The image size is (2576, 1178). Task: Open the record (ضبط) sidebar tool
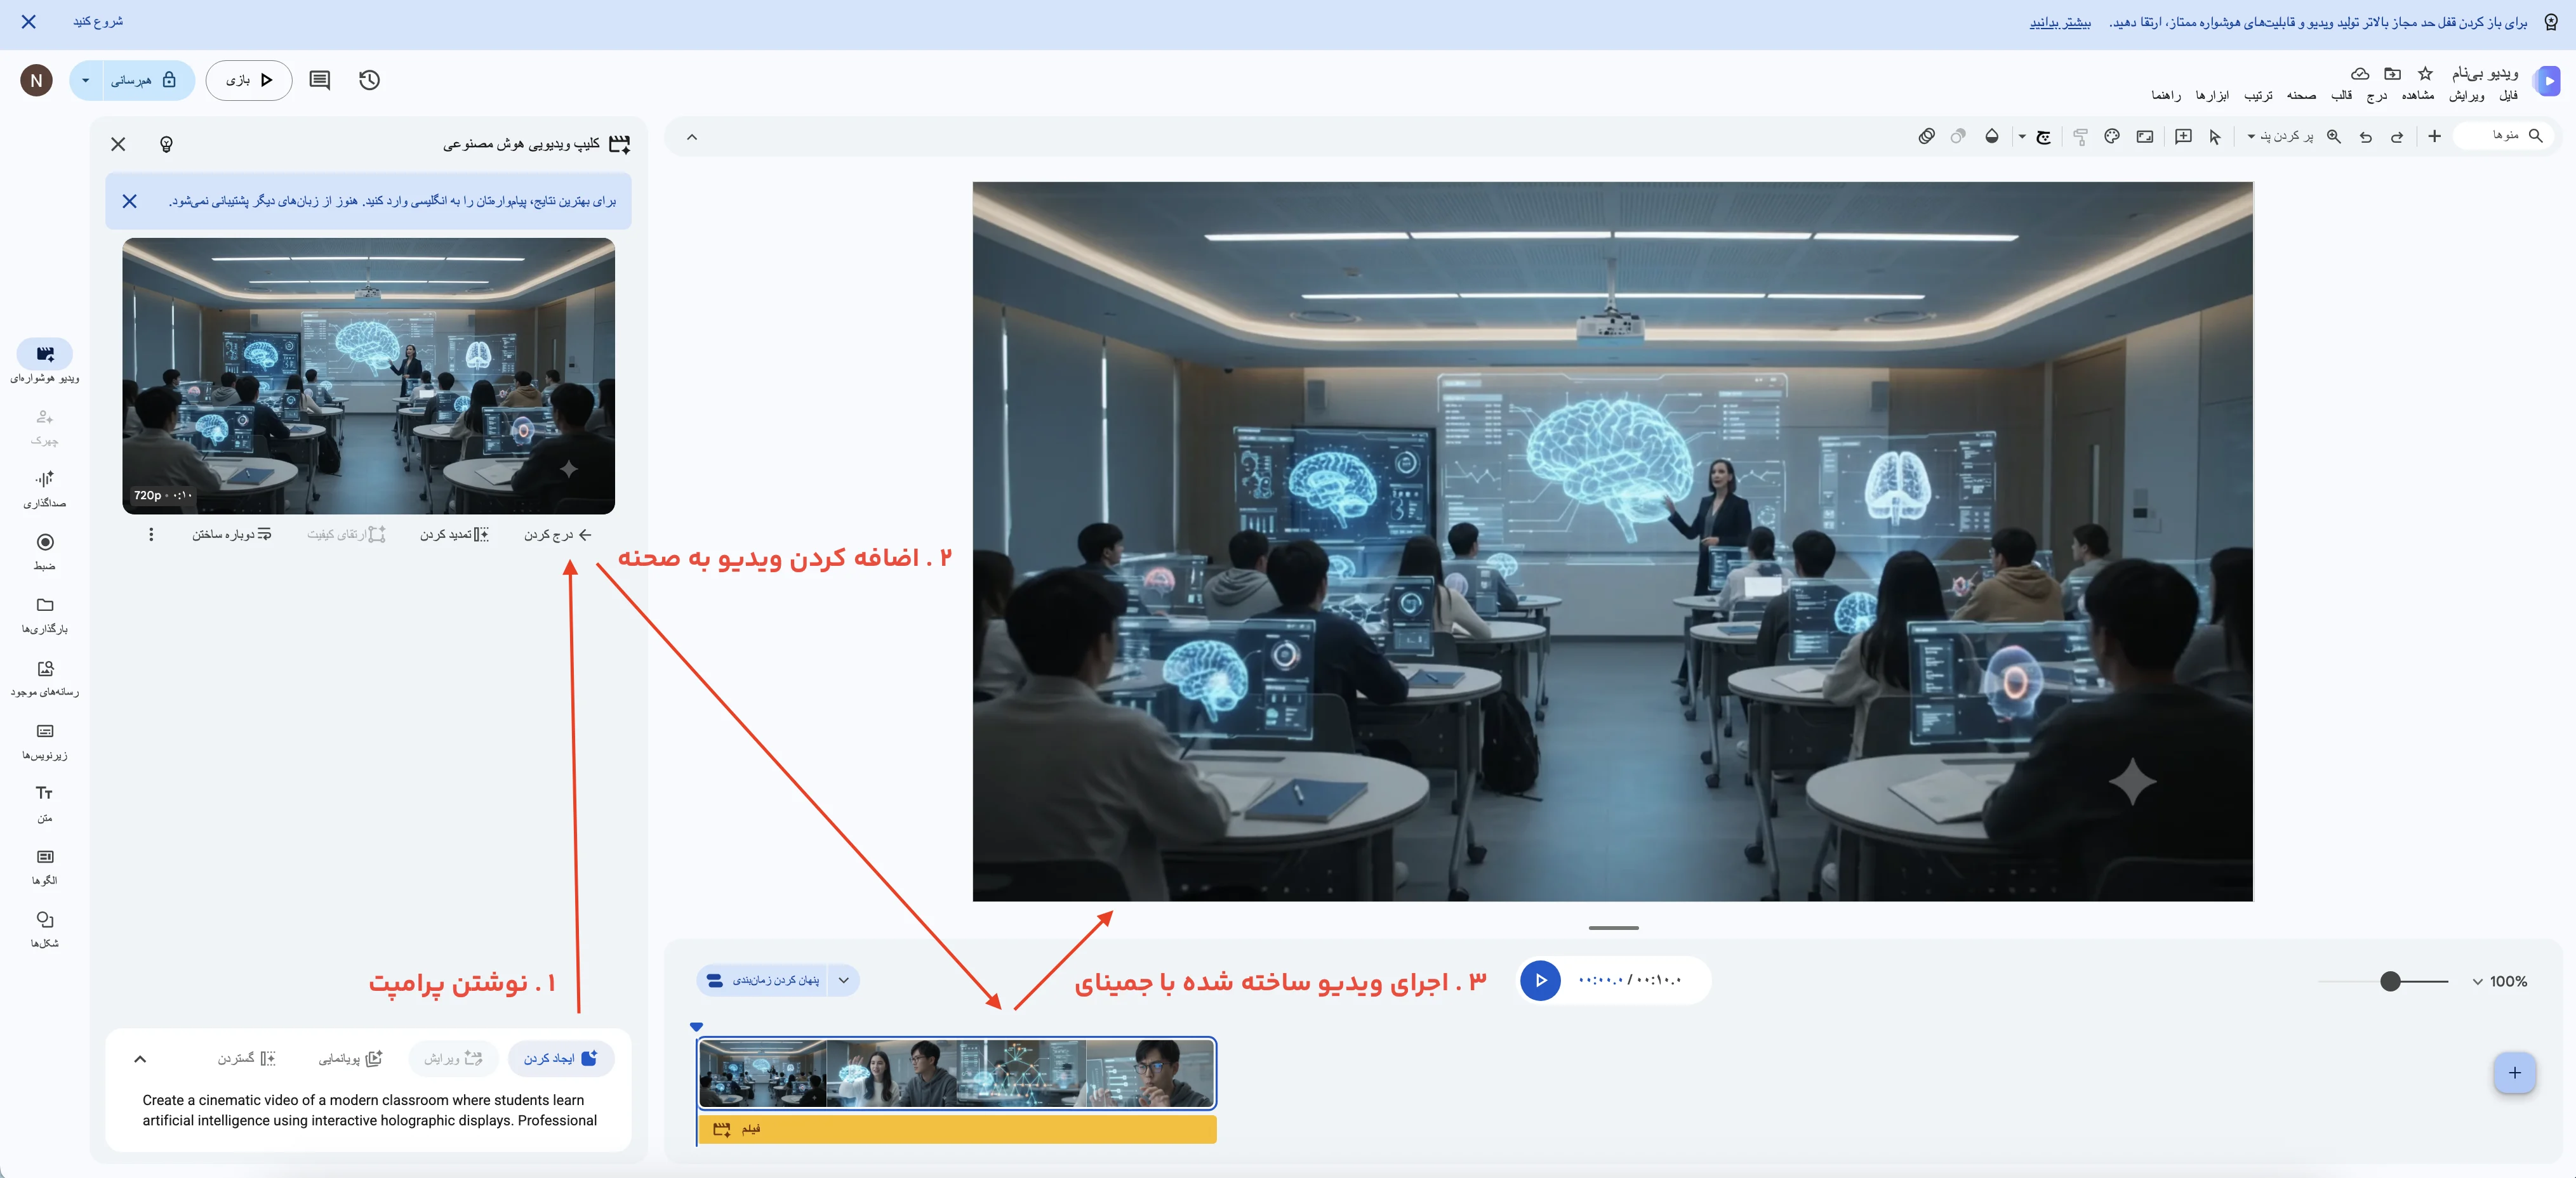click(x=45, y=551)
